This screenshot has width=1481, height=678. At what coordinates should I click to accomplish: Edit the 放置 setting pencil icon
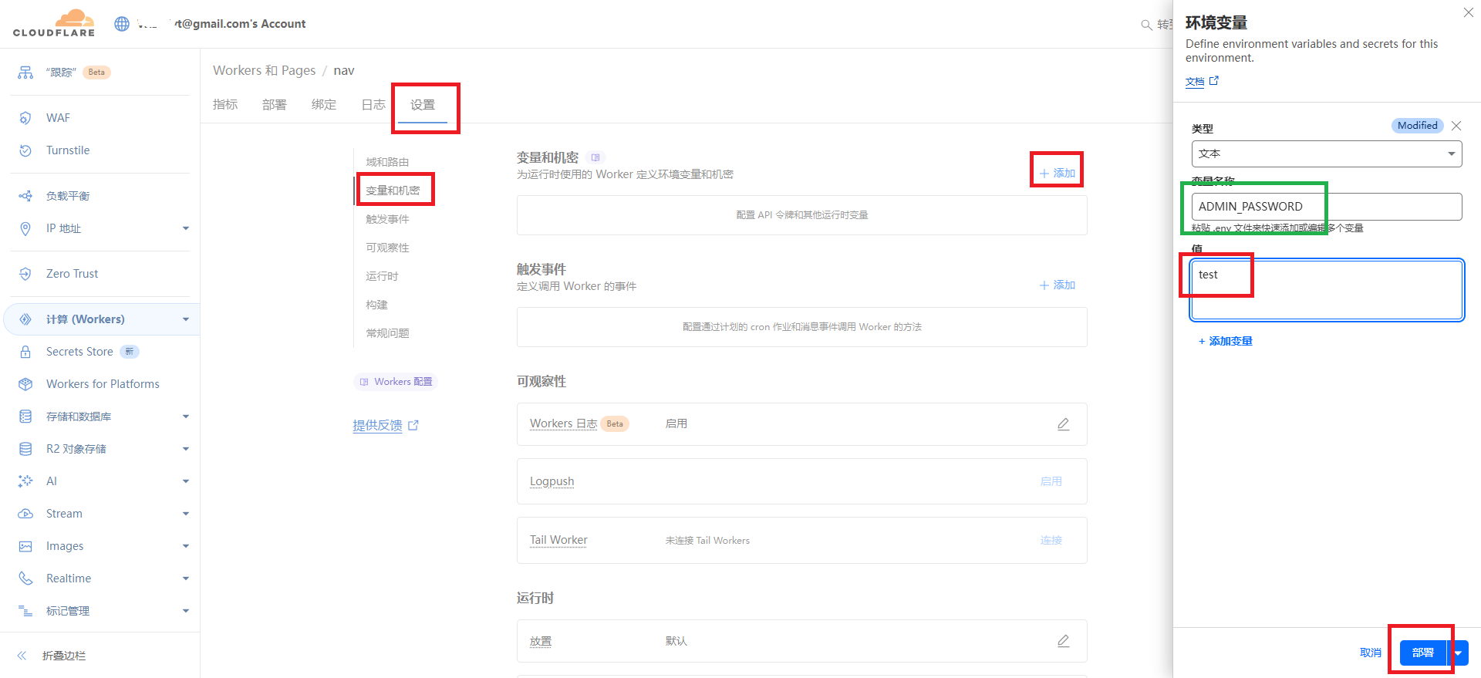[1063, 641]
